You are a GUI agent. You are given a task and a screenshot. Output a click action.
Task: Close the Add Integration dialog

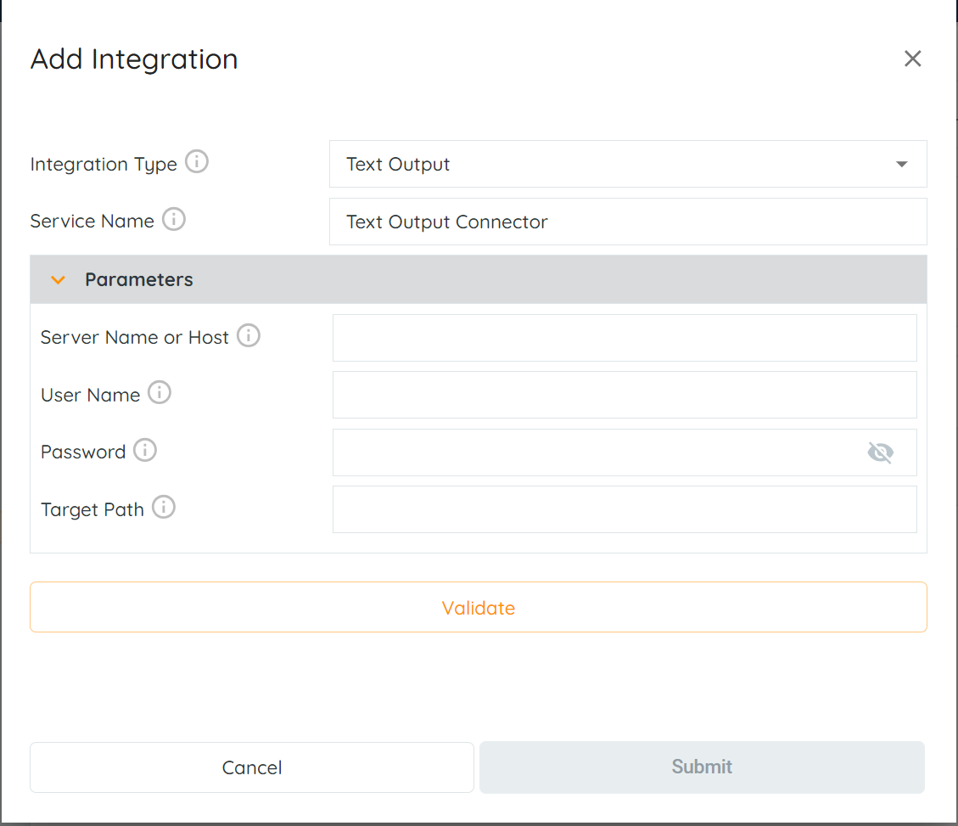912,59
